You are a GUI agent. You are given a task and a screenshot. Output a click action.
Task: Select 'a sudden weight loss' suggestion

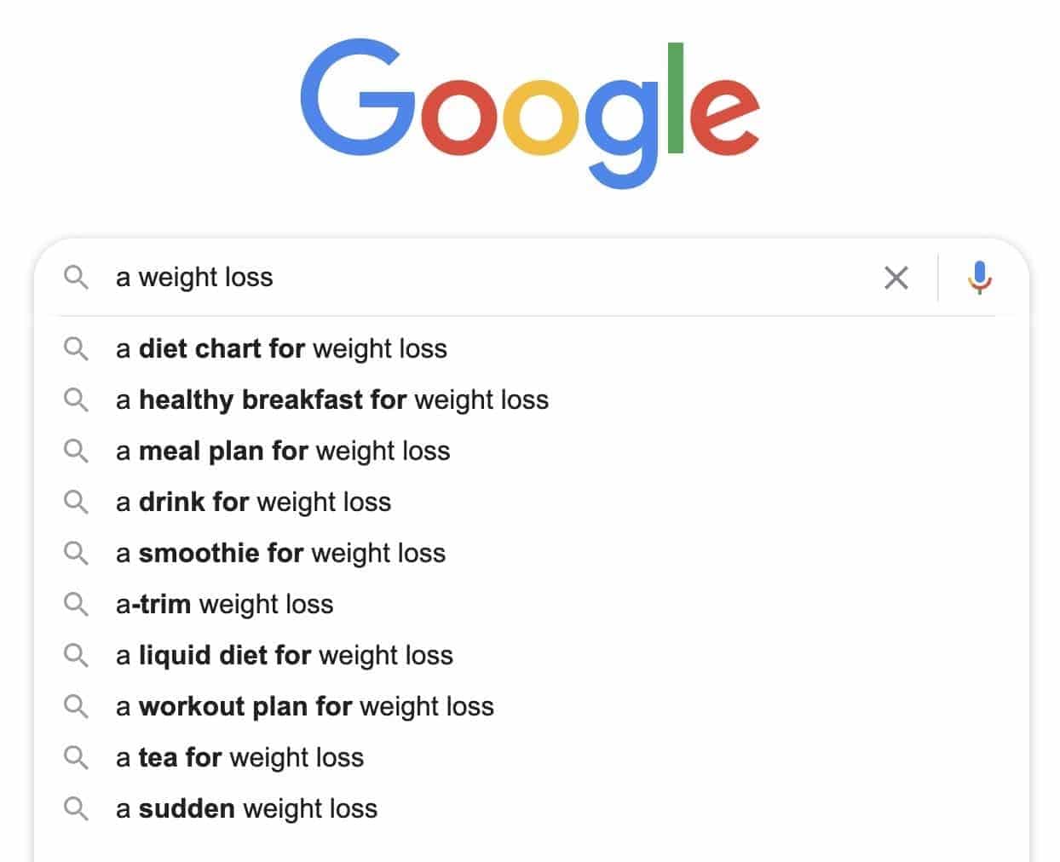(531, 808)
